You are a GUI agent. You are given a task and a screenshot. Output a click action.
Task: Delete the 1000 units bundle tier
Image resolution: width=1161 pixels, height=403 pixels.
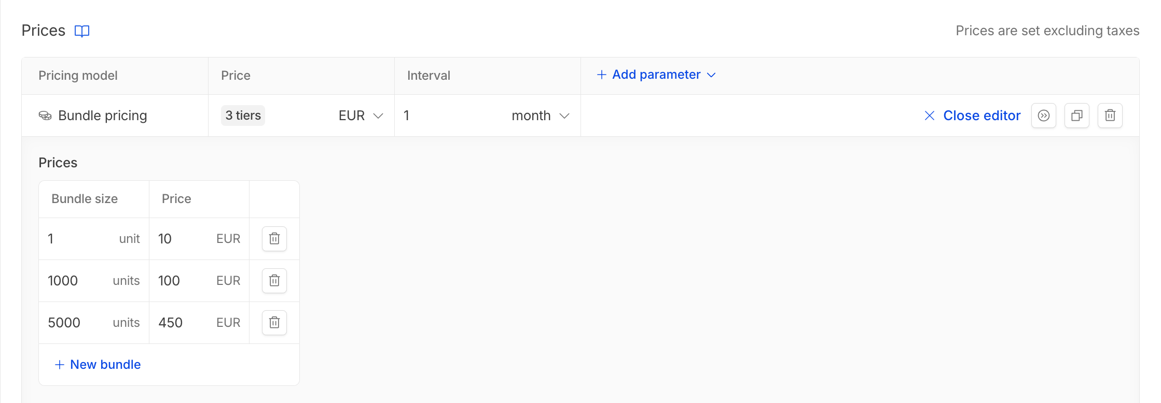274,281
